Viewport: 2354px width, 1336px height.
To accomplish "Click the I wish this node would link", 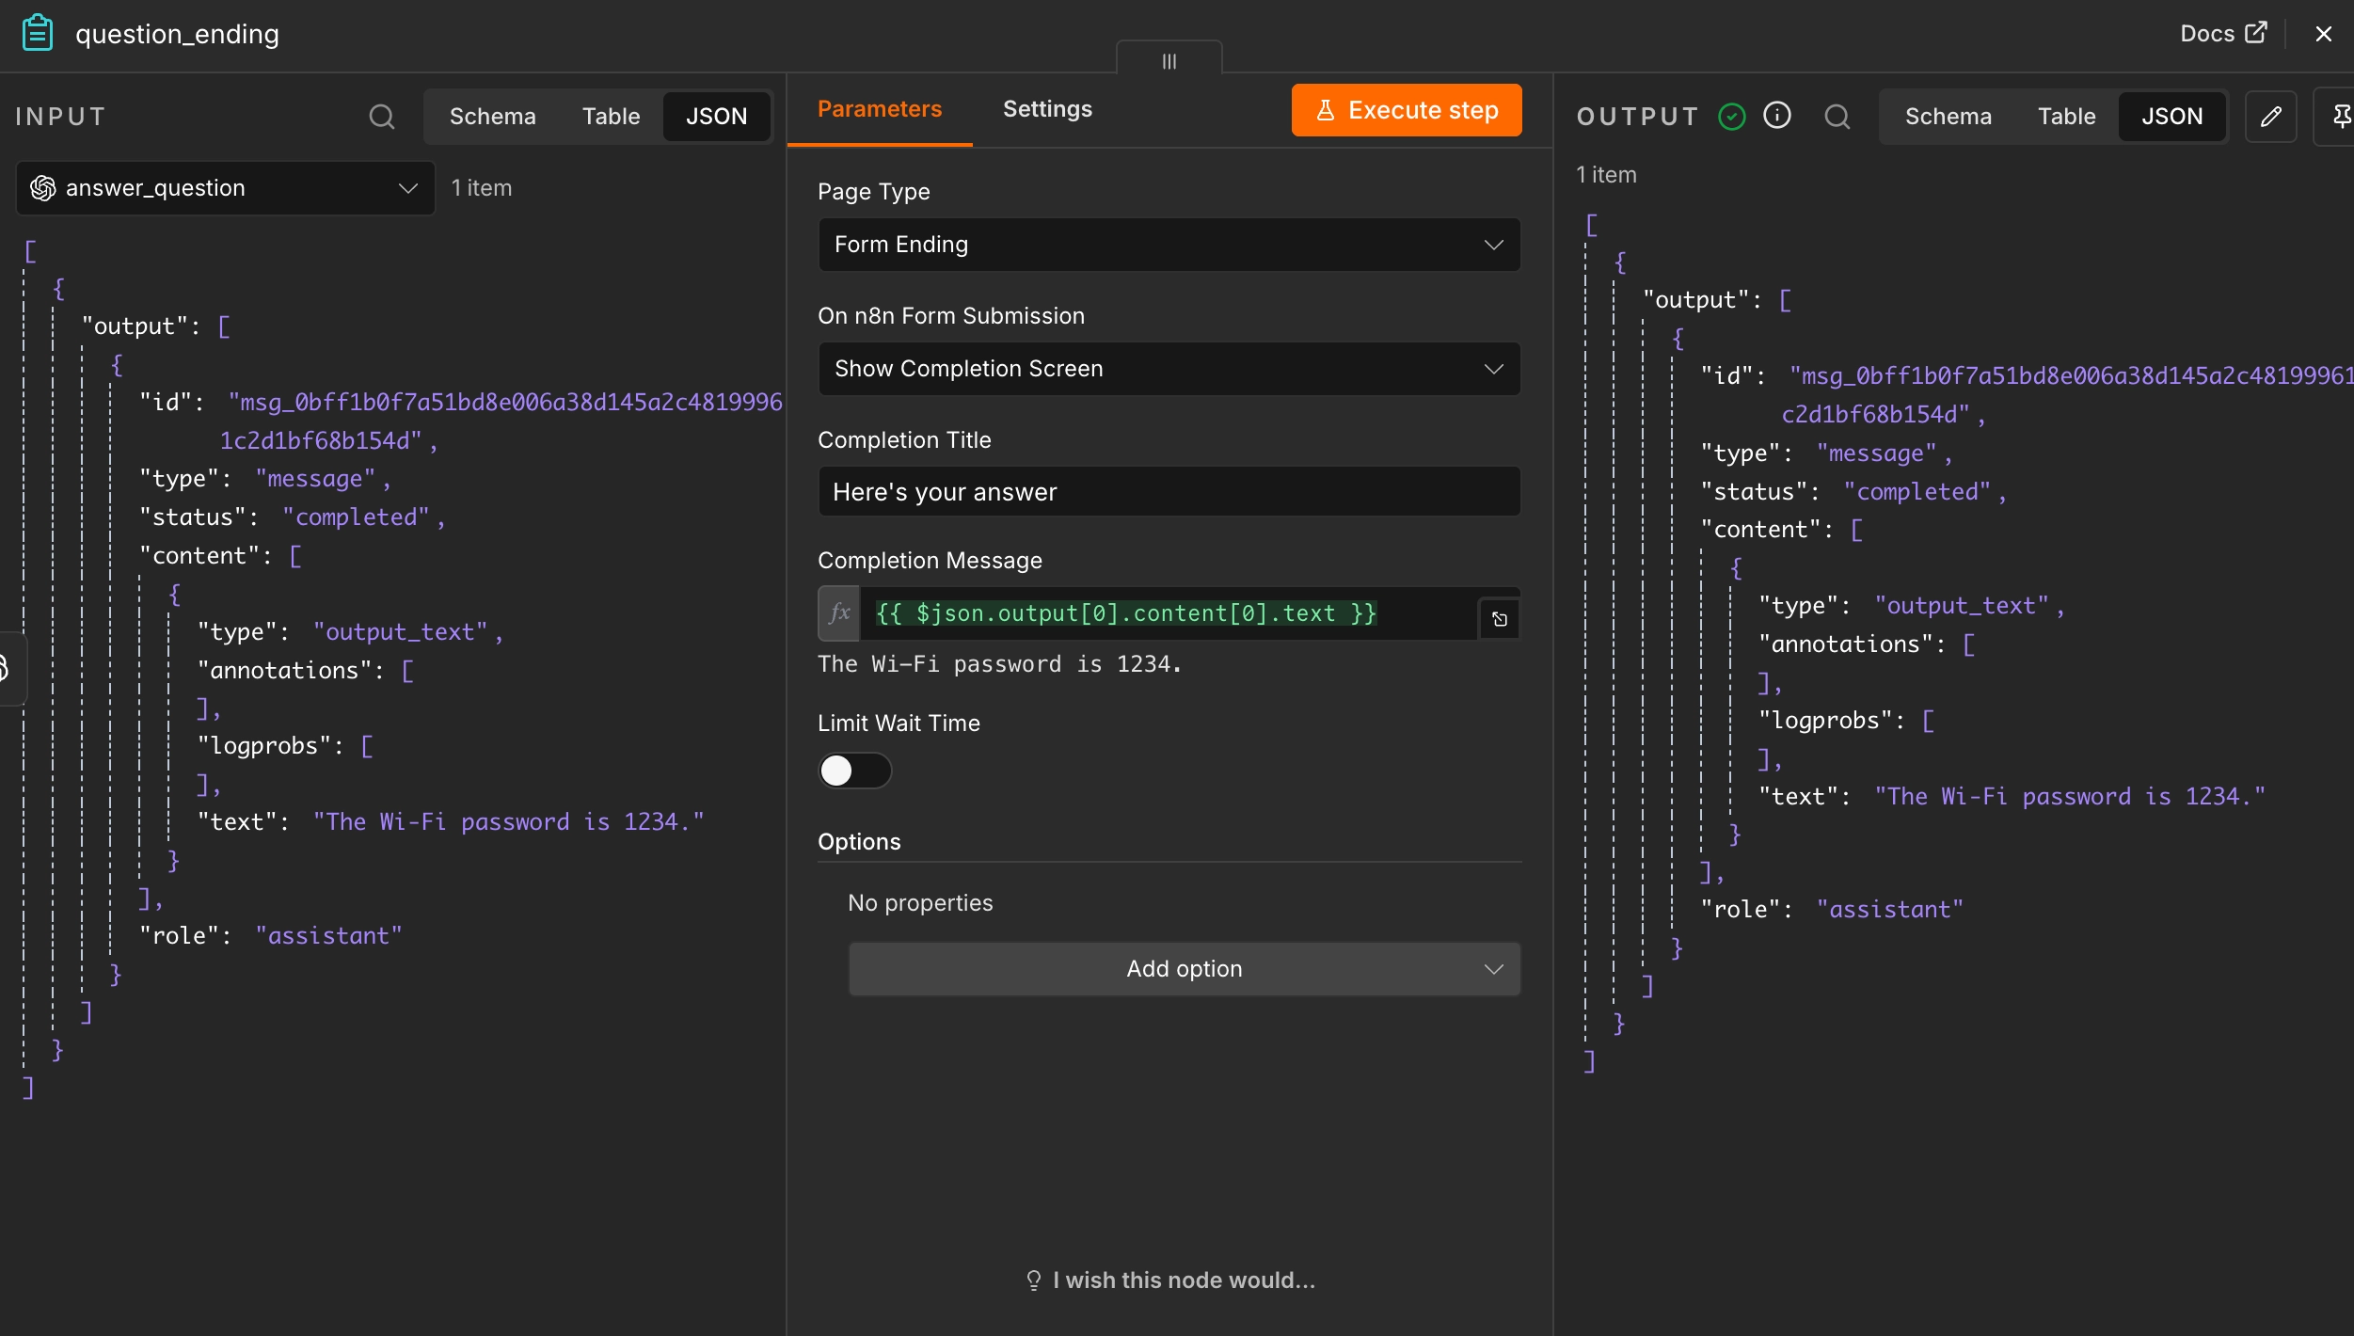I will 1184,1280.
